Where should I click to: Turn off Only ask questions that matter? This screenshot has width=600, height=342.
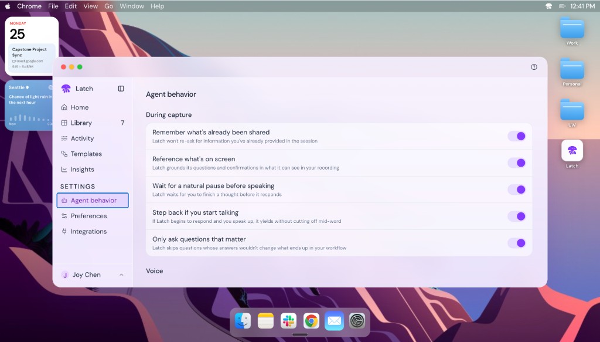click(x=517, y=243)
